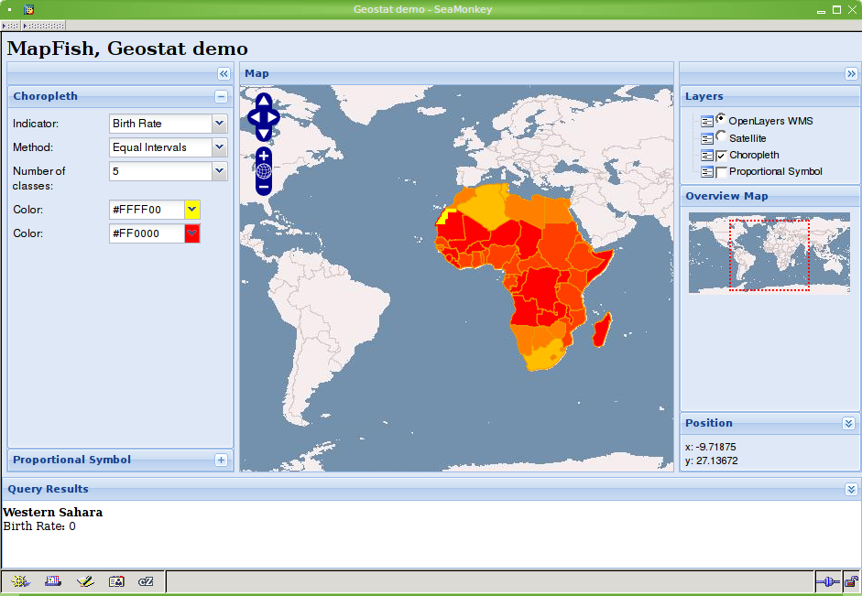The width and height of the screenshot is (862, 596).
Task: Zoom in on the map with plus
Action: point(264,155)
